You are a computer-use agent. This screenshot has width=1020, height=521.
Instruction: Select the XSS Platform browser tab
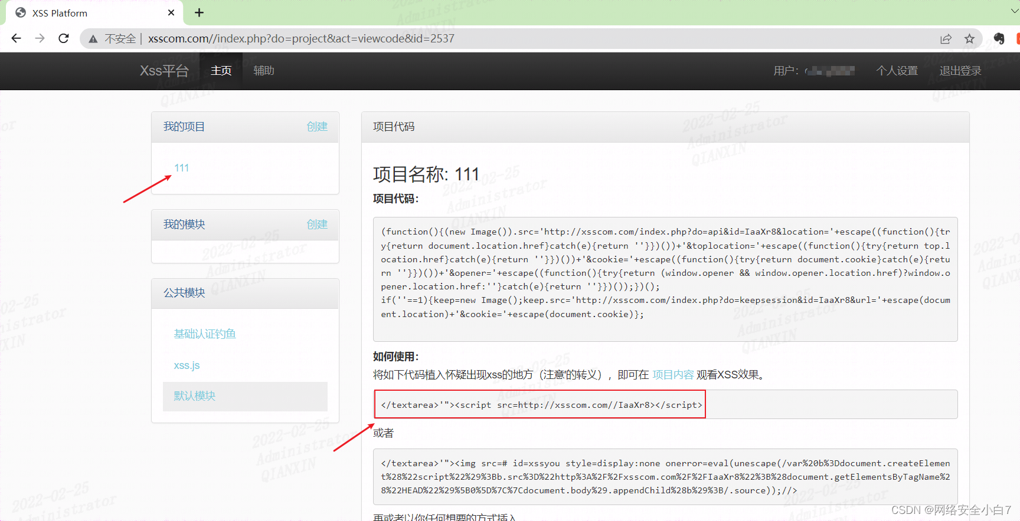tap(94, 13)
